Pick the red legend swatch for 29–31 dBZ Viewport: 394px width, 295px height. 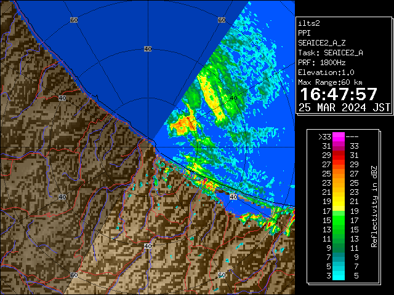(339, 155)
